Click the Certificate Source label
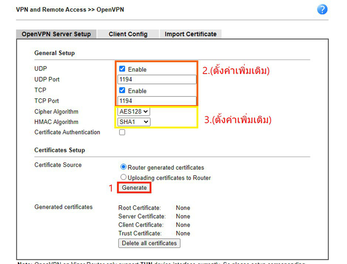Viewport: 347px width, 264px height. click(58, 165)
